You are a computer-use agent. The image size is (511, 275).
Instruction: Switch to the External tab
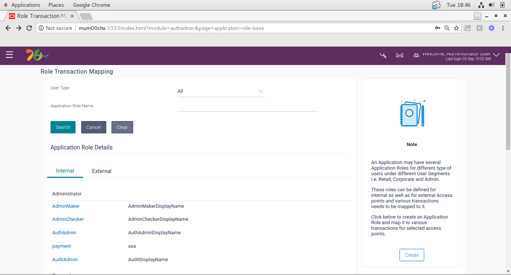(102, 171)
